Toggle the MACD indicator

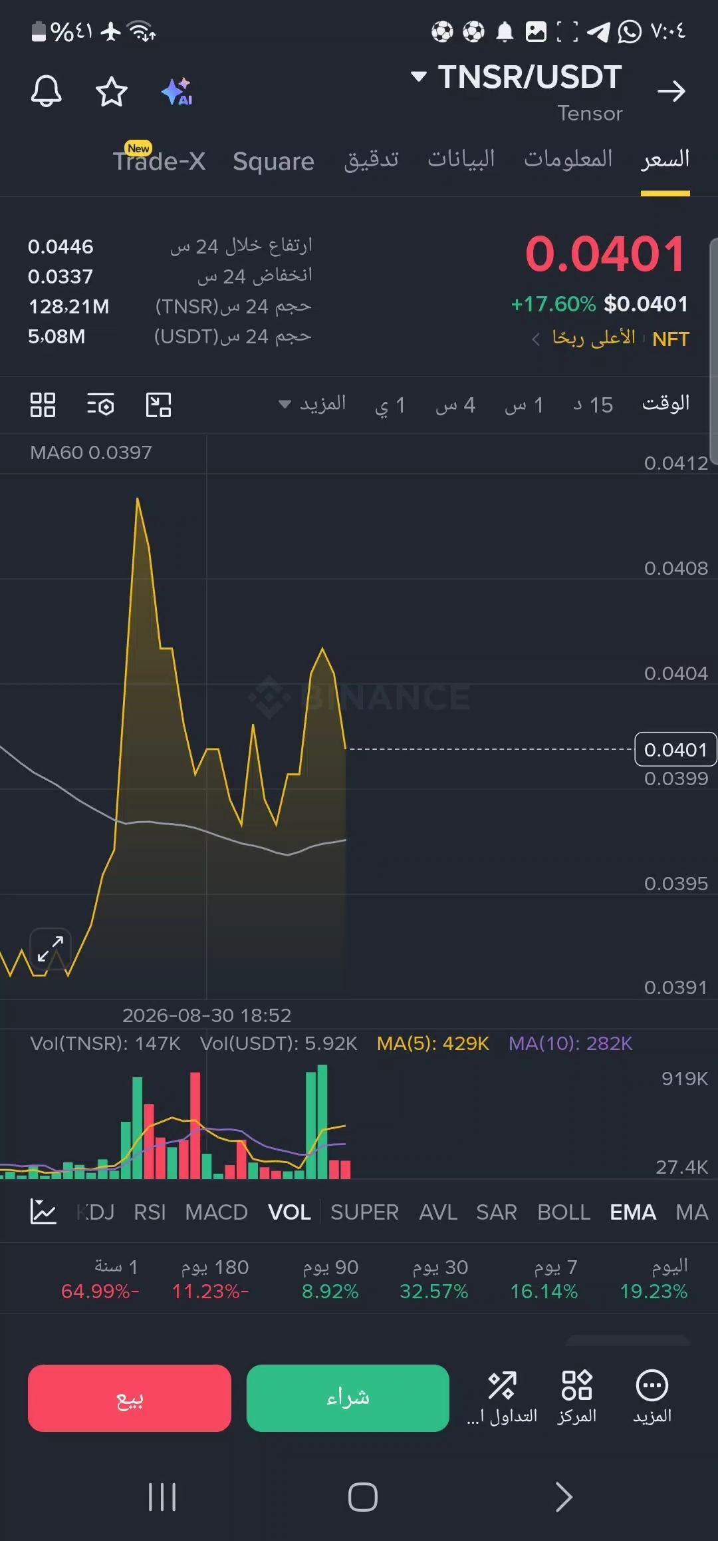tap(216, 1212)
